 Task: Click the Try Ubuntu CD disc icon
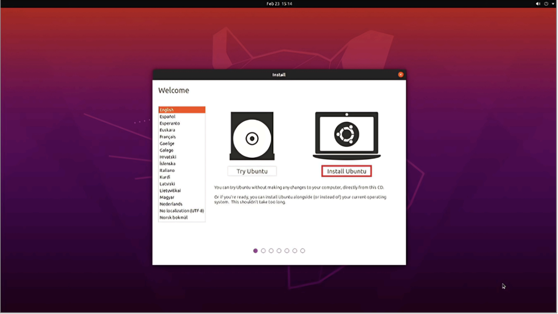tap(252, 136)
